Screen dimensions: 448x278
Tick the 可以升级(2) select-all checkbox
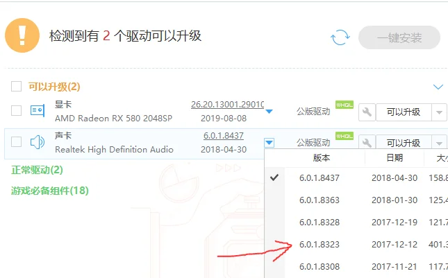click(16, 86)
